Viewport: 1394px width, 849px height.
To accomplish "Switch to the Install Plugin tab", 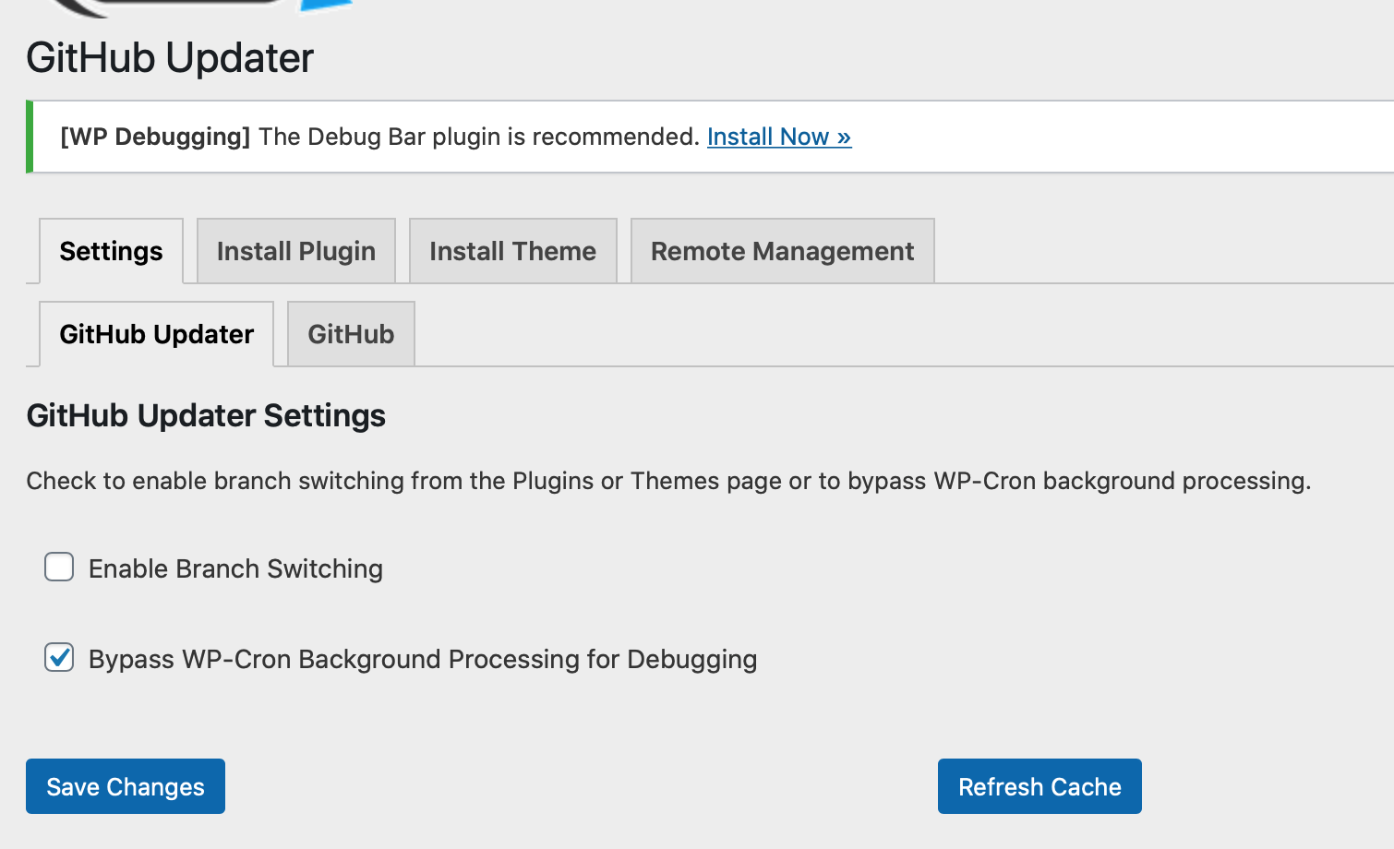I will (x=295, y=250).
